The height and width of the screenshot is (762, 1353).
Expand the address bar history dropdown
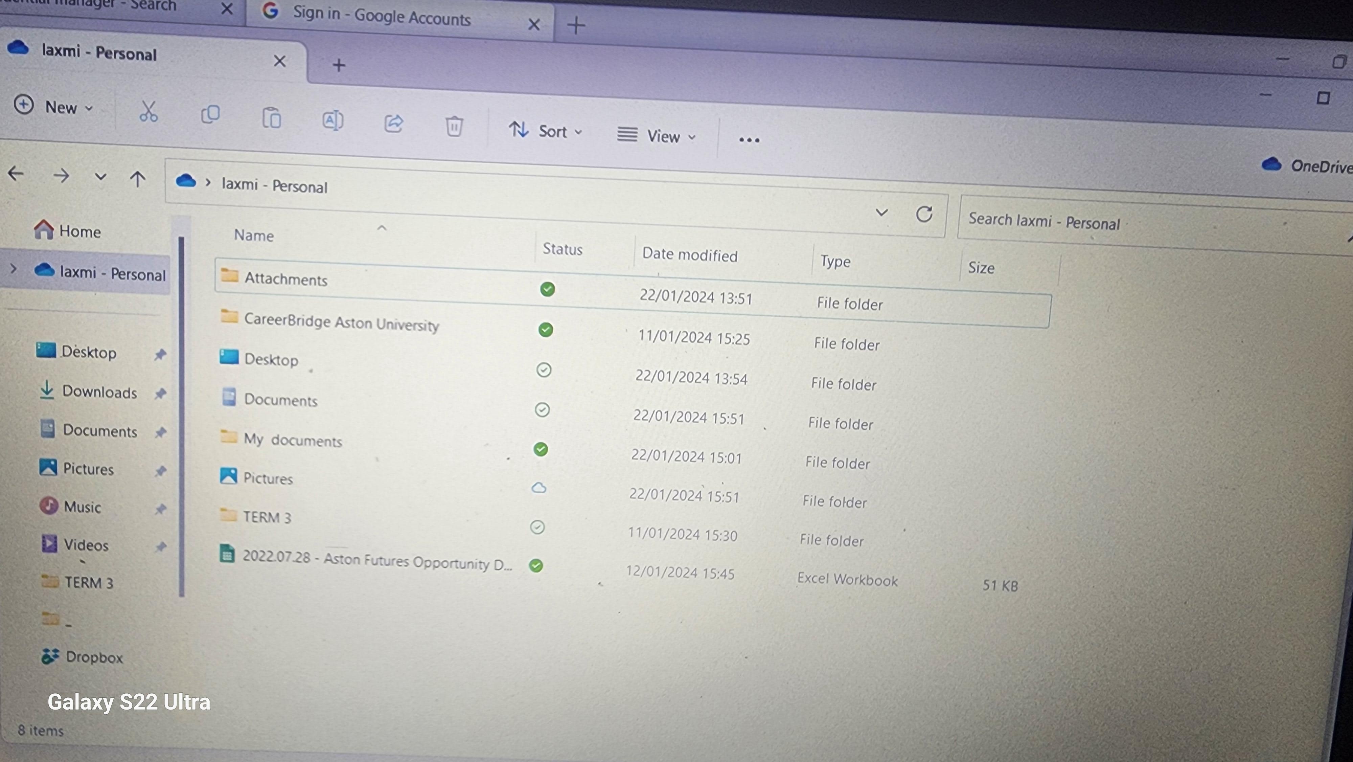pos(882,212)
